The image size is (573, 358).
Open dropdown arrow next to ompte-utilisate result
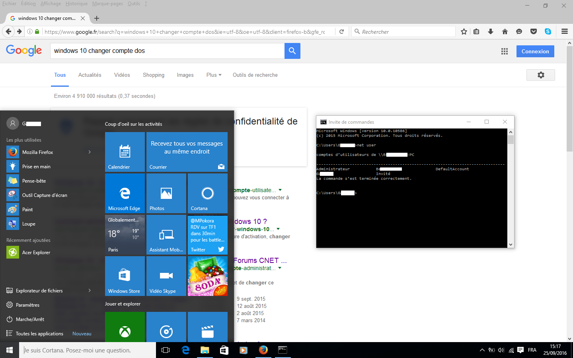280,190
